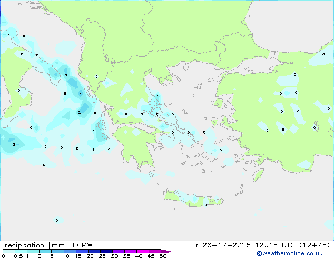This screenshot has height=258, width=334.
Task: Click the legend tick label 20
Action: coord(90,256)
